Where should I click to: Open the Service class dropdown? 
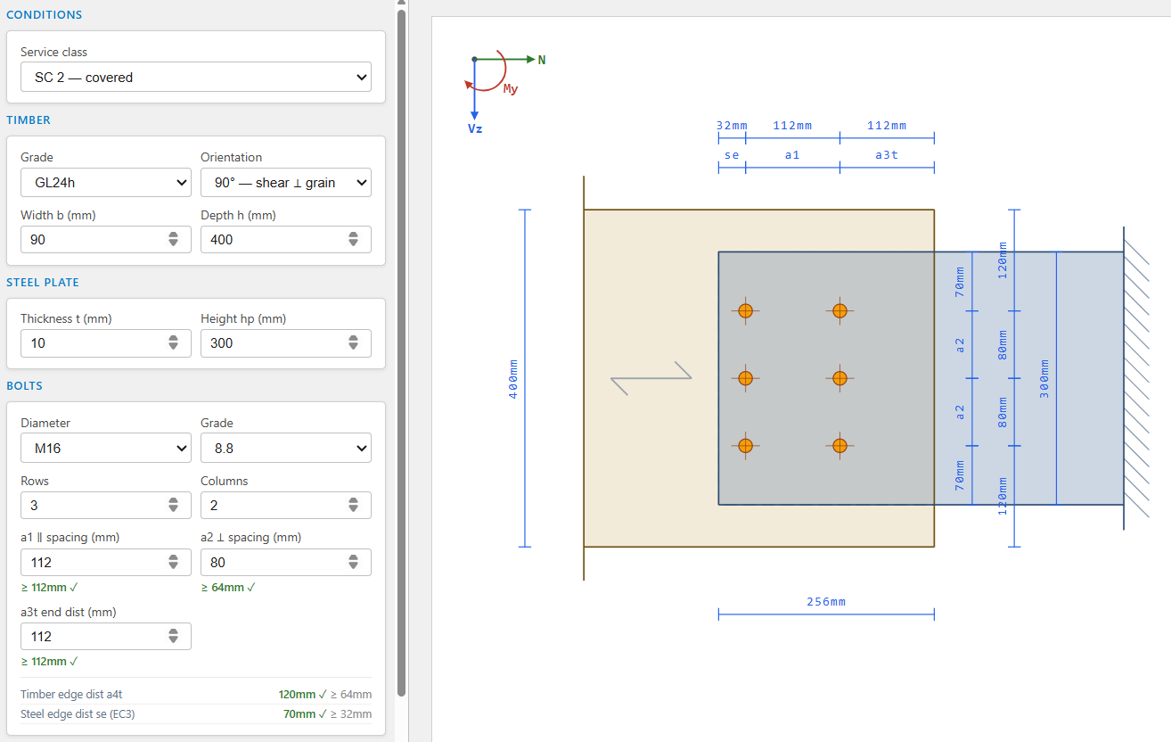pos(196,77)
